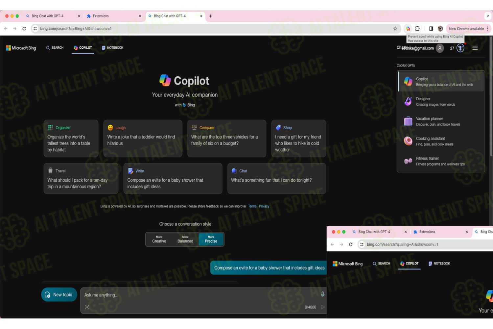
Task: Click COPILOT tab in second window
Action: coord(410,264)
